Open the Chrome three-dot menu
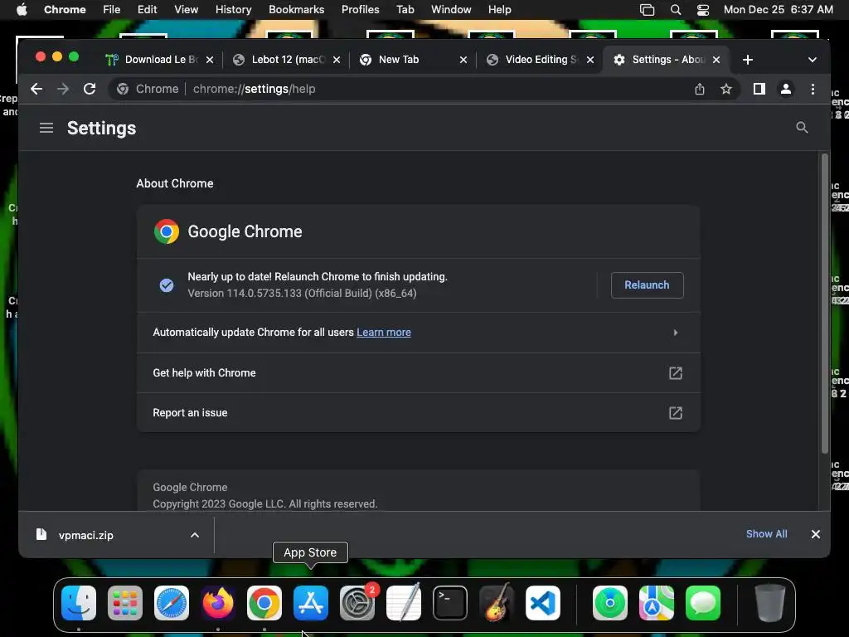Viewport: 849px width, 637px height. coord(813,89)
